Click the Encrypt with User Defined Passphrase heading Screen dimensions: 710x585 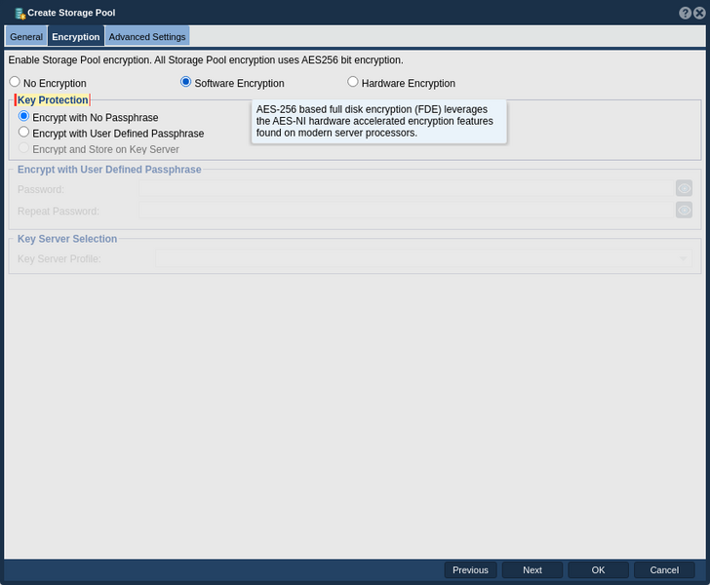coord(109,170)
